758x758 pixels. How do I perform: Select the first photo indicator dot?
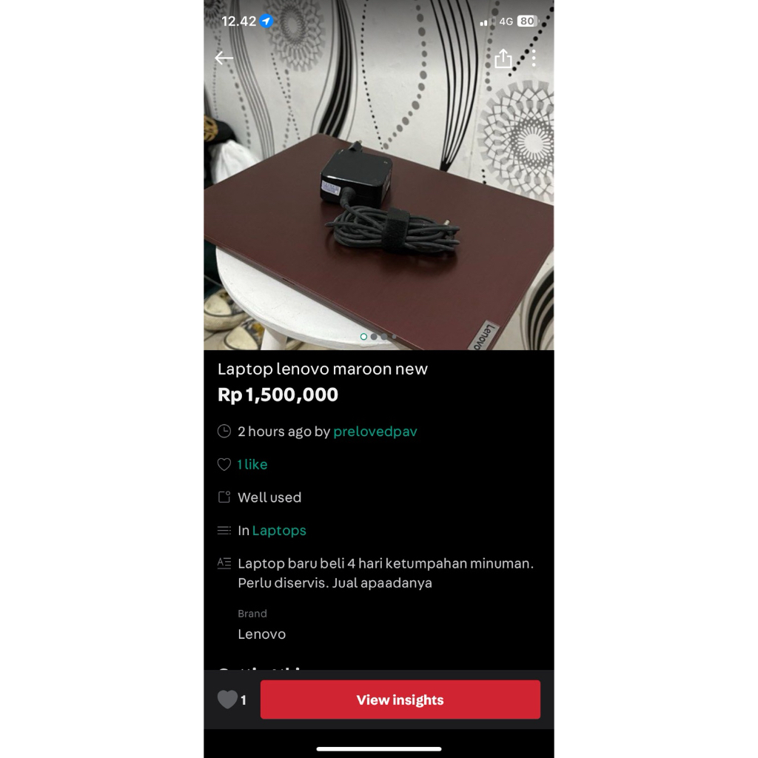363,337
